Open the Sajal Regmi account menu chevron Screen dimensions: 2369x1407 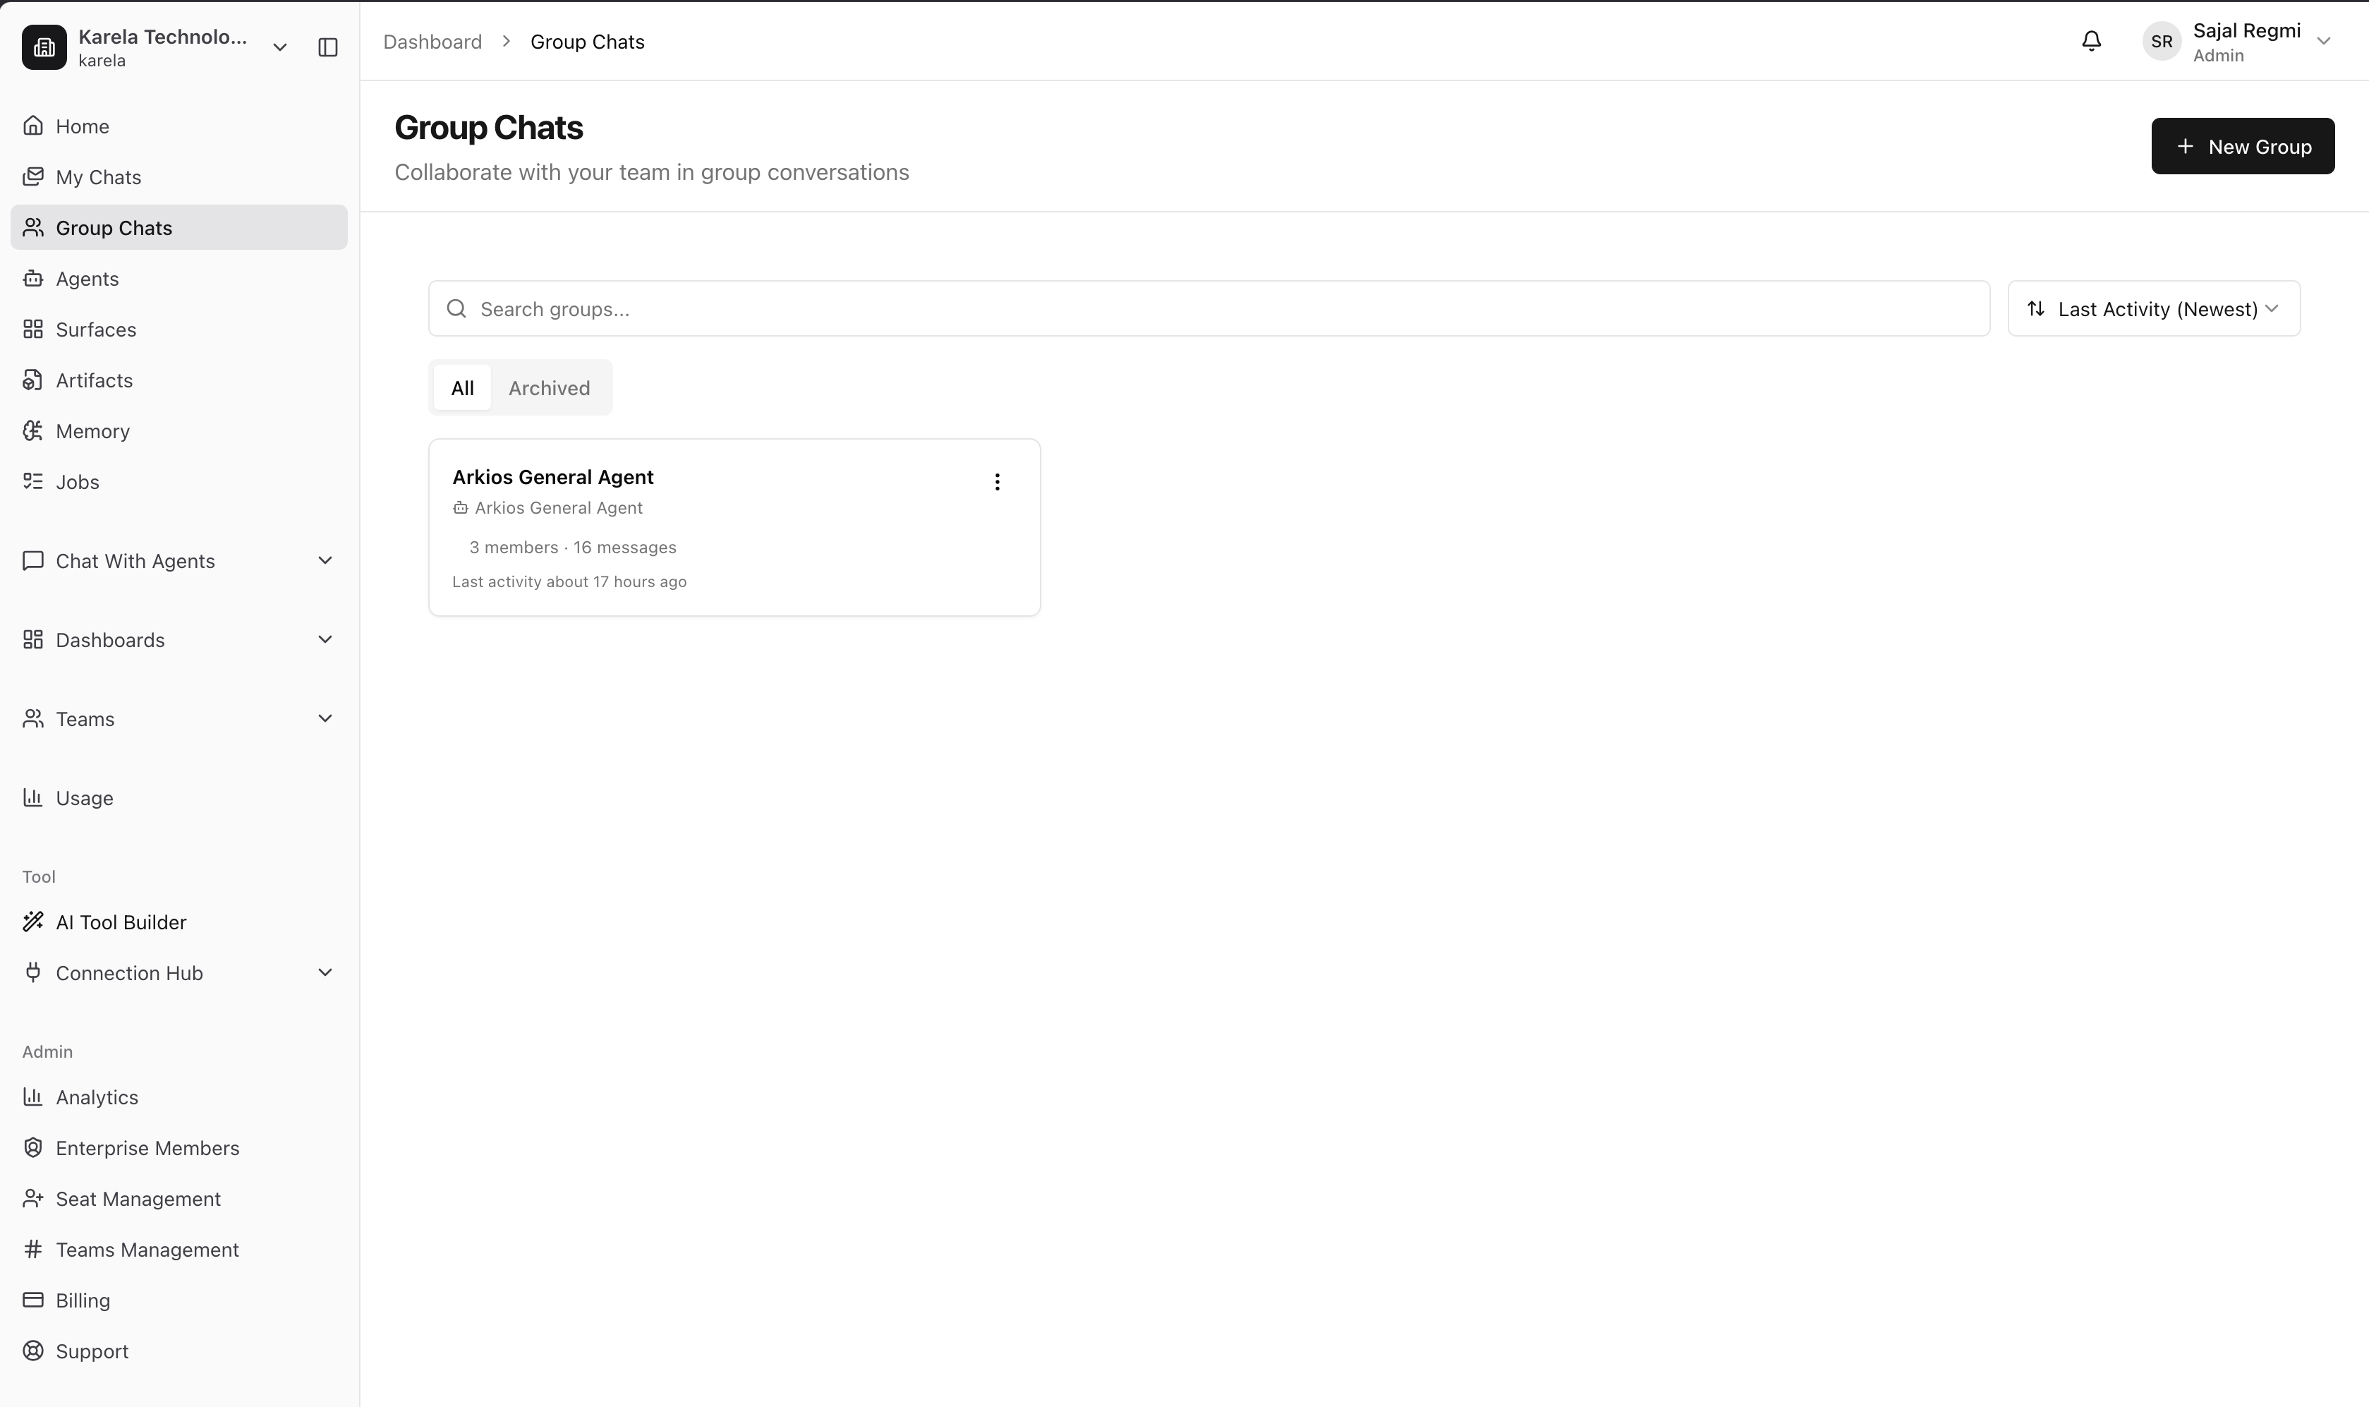2324,41
